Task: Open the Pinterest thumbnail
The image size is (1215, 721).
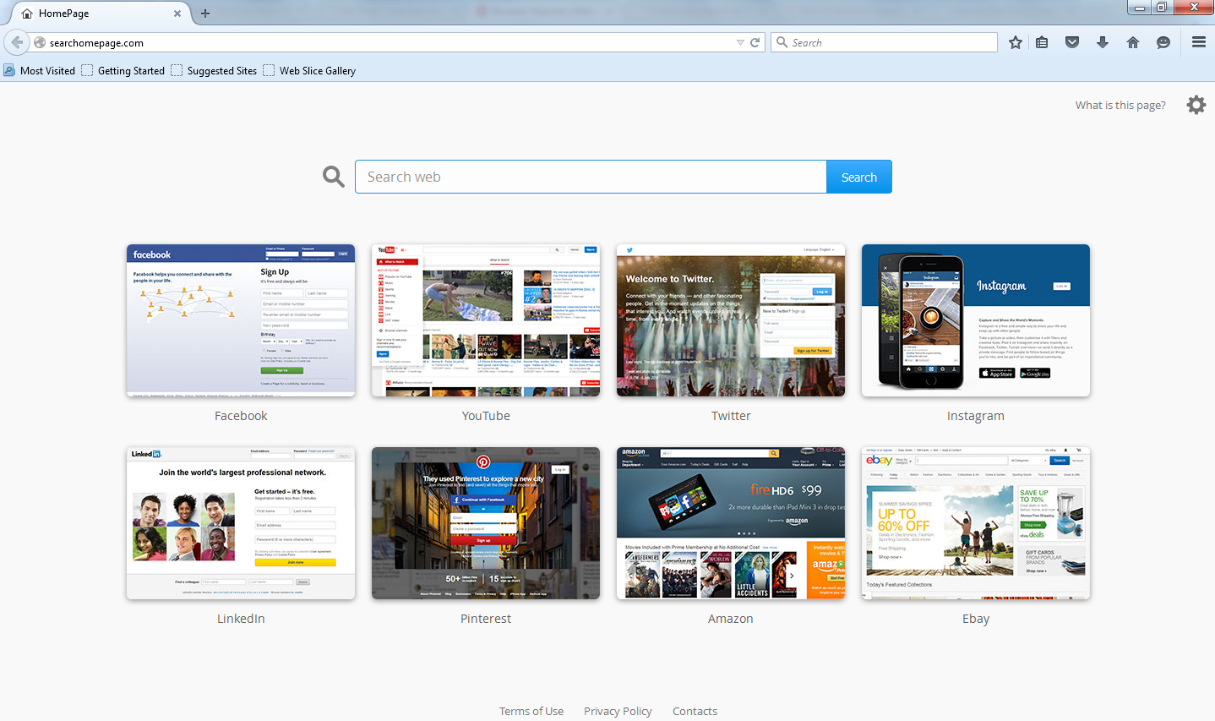Action: pos(486,523)
